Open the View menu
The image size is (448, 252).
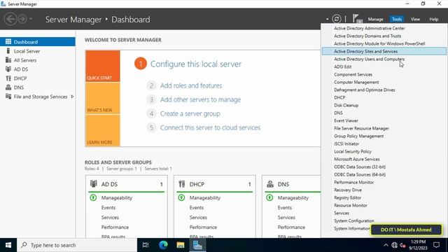pos(415,19)
